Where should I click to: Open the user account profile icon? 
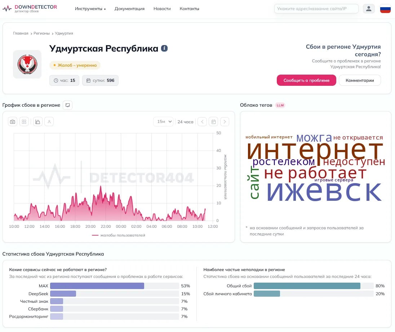pos(369,9)
